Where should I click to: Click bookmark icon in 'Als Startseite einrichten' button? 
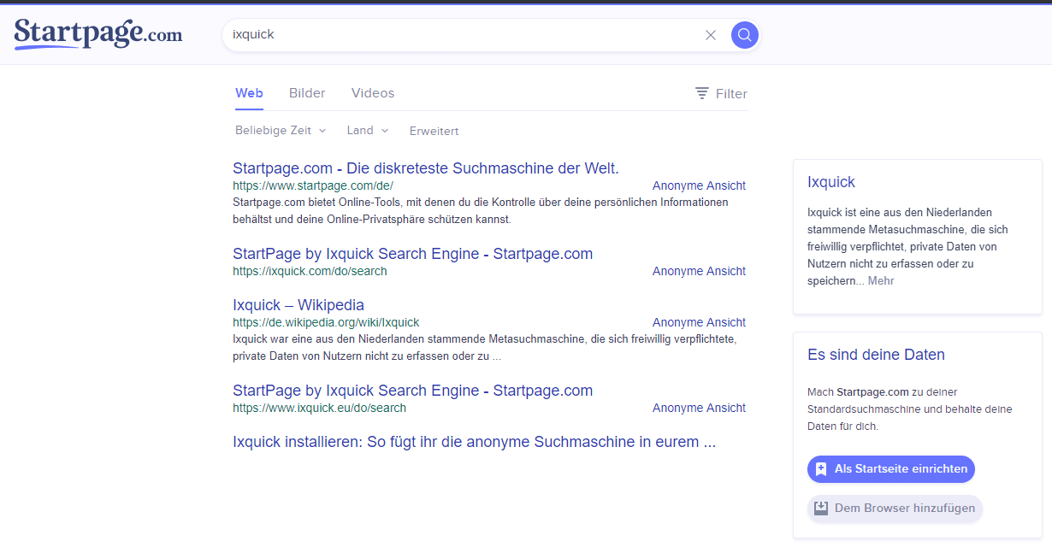(x=821, y=469)
